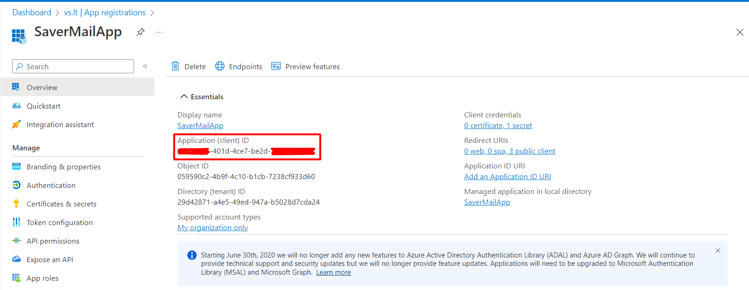Click the Object ID label
Image resolution: width=749 pixels, height=290 pixels.
coord(193,166)
